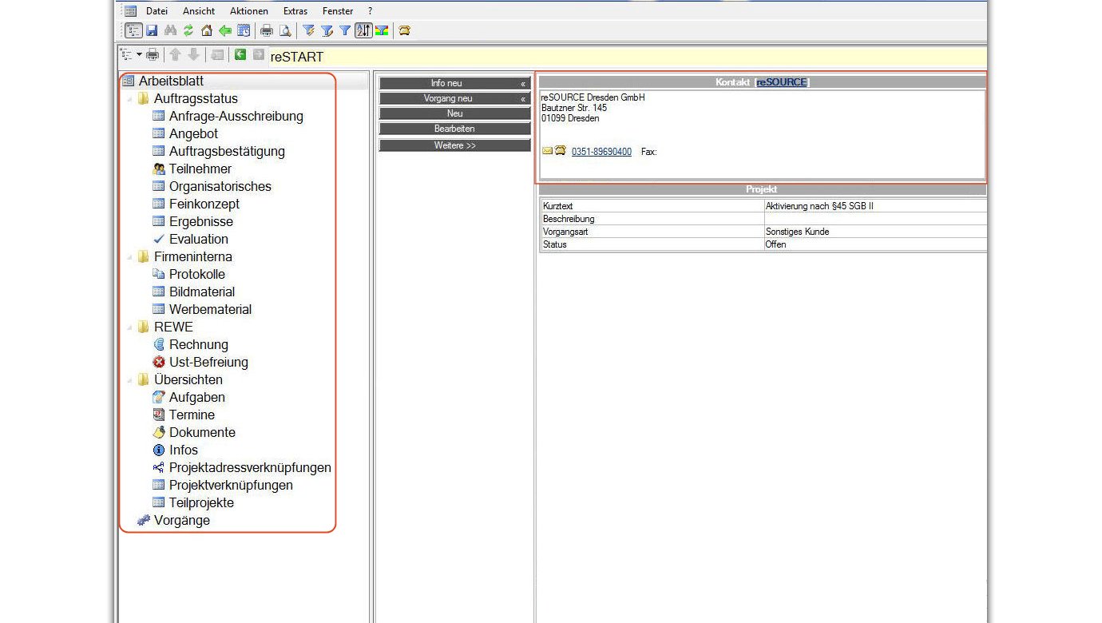1102x623 pixels.
Task: Click the envelope email icon in contact
Action: click(547, 151)
